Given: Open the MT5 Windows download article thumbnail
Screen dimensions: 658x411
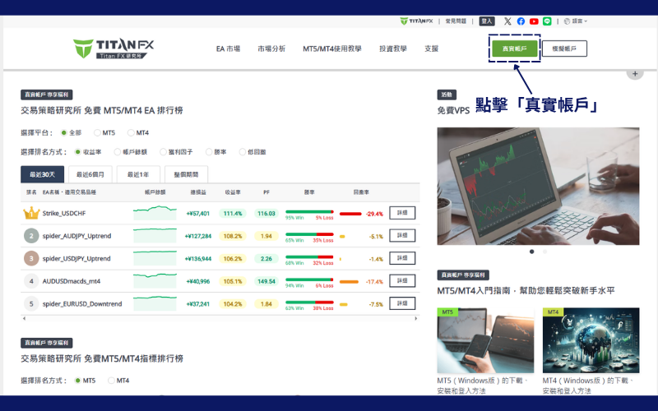Looking at the screenshot, I should point(485,340).
